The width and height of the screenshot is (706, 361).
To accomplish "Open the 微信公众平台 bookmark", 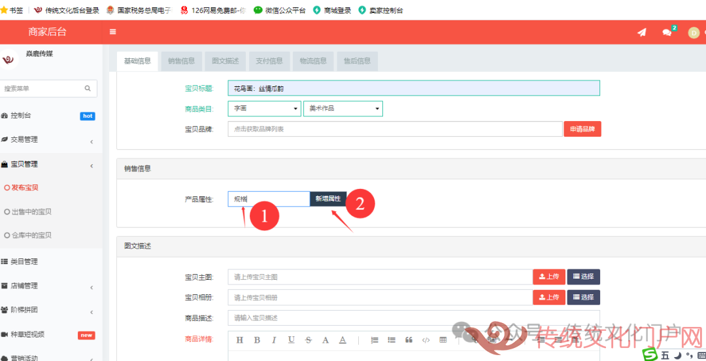I will coord(280,10).
